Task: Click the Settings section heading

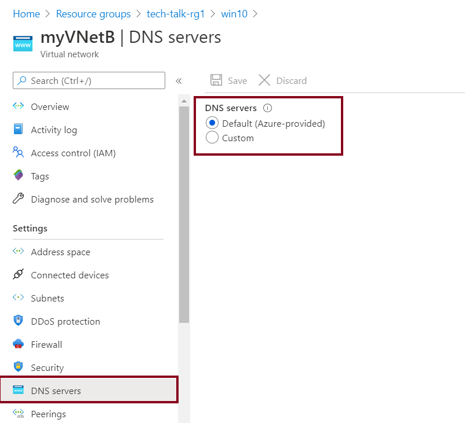Action: click(30, 228)
